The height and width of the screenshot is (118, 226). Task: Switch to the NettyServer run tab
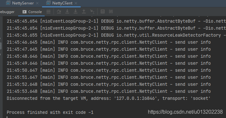click(x=23, y=3)
